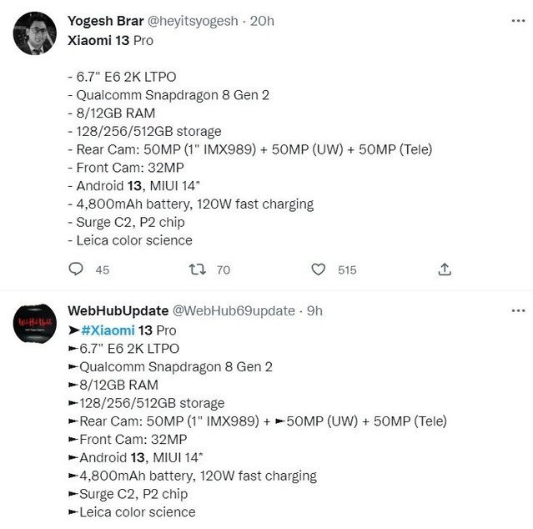Image resolution: width=533 pixels, height=529 pixels.
Task: Open WebHubUpdate's profile avatar
Action: [x=35, y=324]
